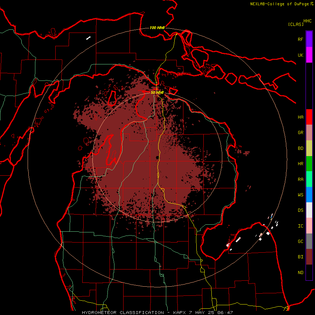
Task: Click the BI legend label
Action: tap(300, 257)
